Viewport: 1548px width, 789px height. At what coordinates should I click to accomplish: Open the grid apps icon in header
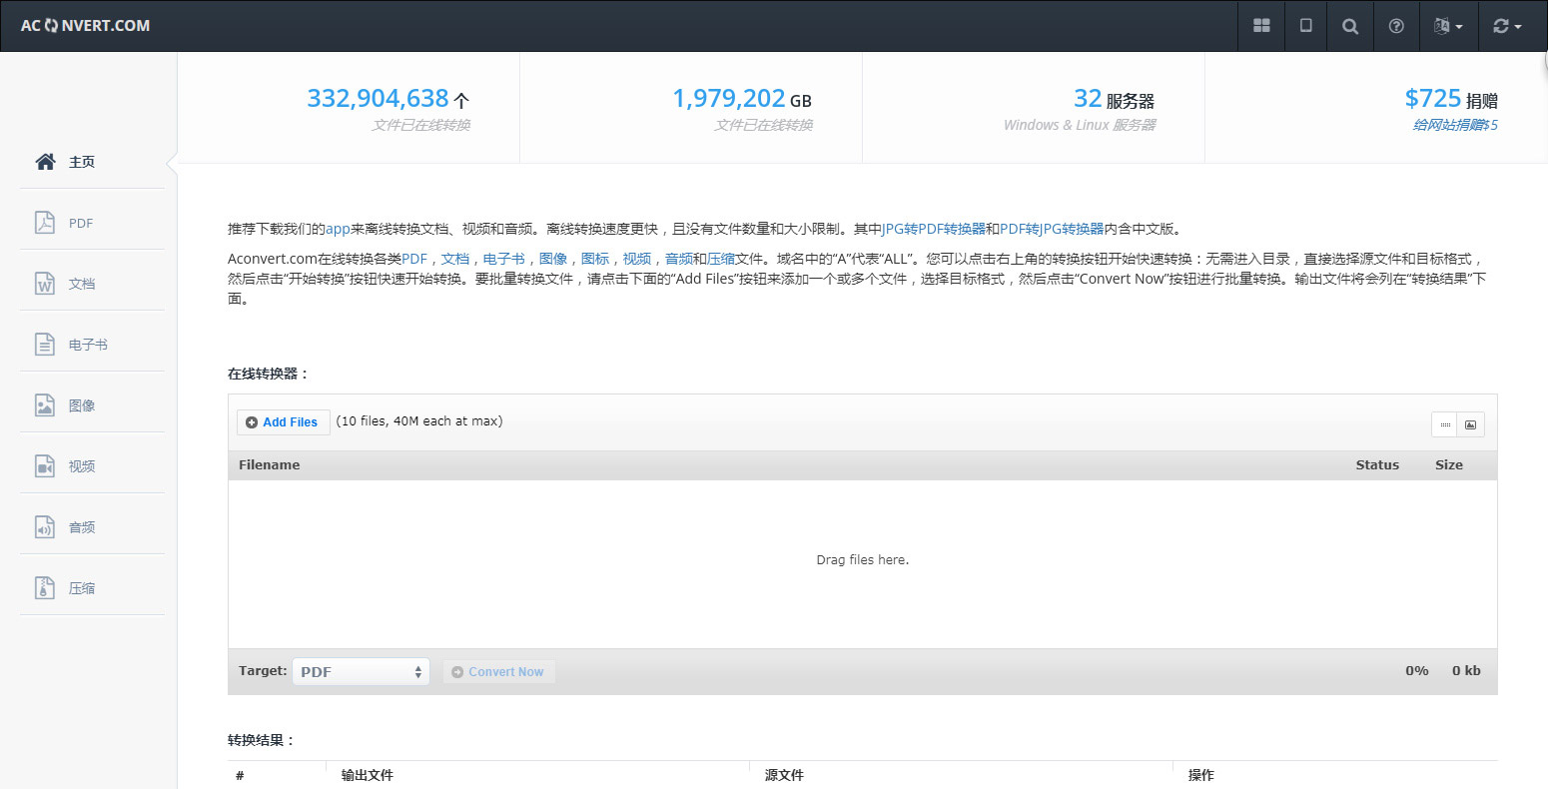coord(1261,26)
